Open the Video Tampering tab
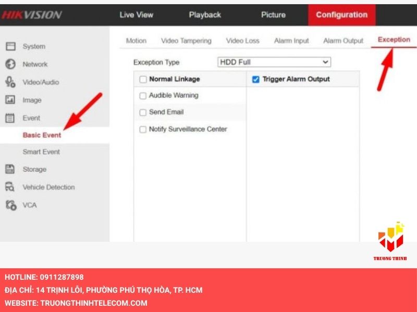 [186, 41]
